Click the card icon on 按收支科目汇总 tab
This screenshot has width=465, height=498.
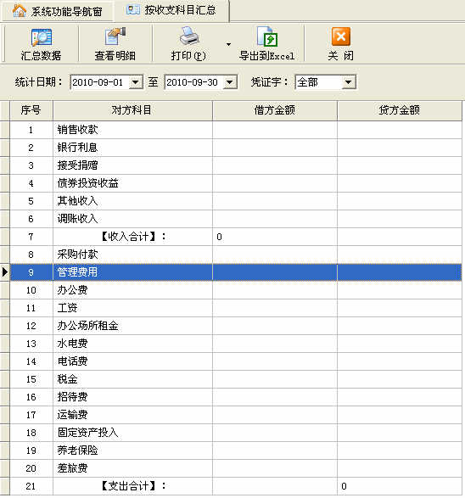pyautogui.click(x=132, y=10)
